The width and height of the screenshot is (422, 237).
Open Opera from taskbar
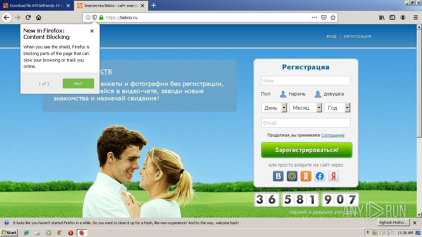71,233
